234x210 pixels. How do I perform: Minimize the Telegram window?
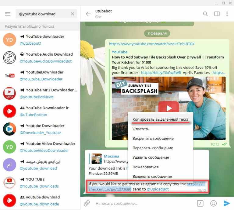[x=216, y=3]
